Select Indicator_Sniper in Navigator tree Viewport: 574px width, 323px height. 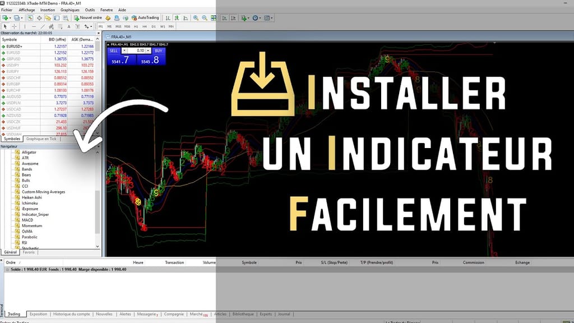(35, 215)
